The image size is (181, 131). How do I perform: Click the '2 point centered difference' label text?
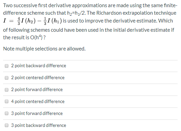coord(38,78)
